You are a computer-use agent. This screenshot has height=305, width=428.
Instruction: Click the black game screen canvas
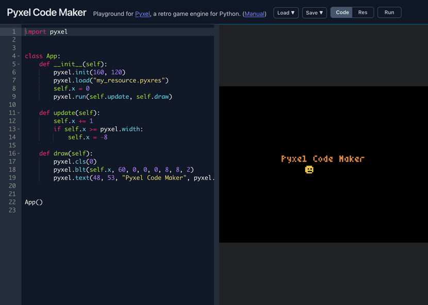323,165
